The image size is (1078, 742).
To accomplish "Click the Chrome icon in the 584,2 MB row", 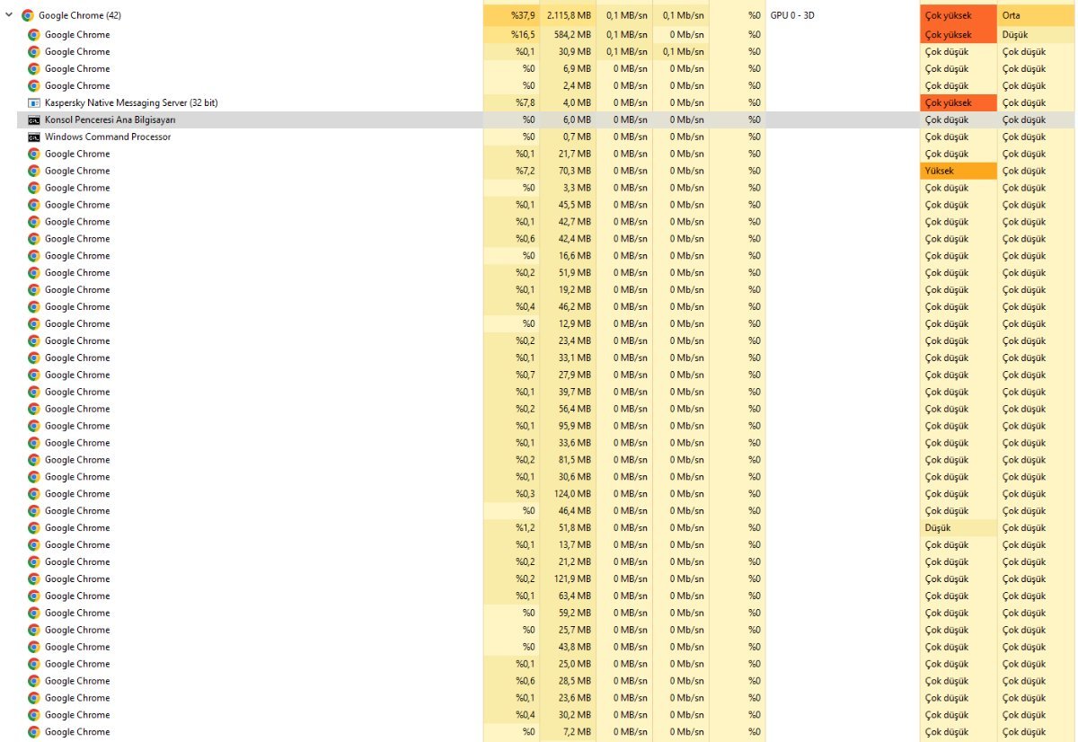I will (34, 34).
